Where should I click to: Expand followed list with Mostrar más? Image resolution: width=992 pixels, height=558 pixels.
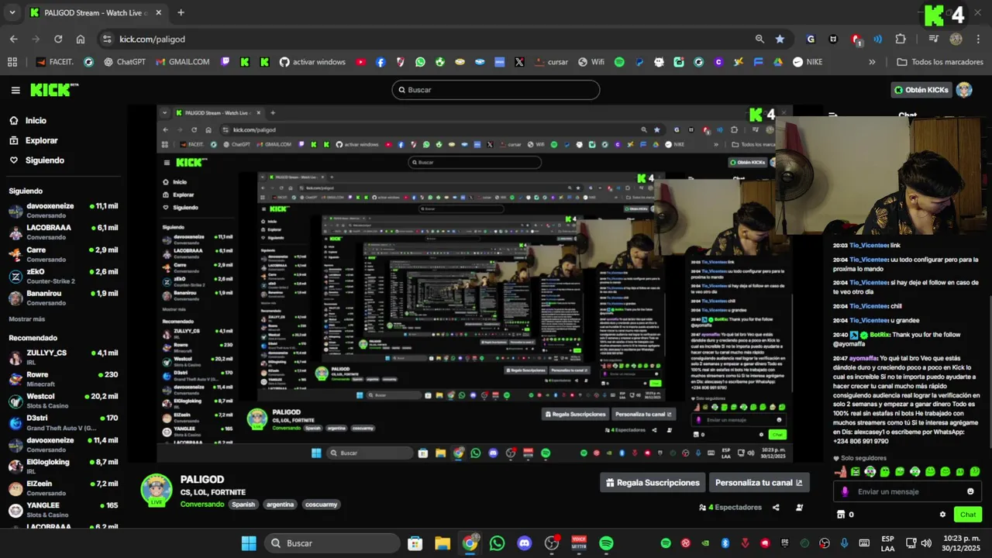[x=27, y=319]
